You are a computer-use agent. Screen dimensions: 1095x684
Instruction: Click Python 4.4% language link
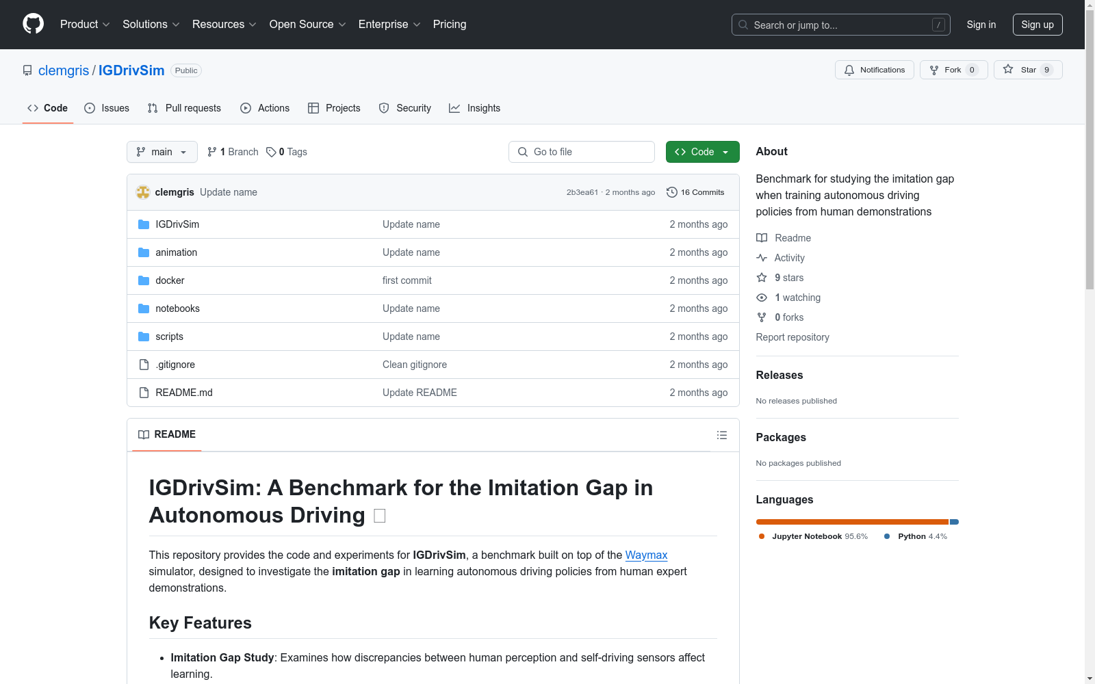point(916,536)
